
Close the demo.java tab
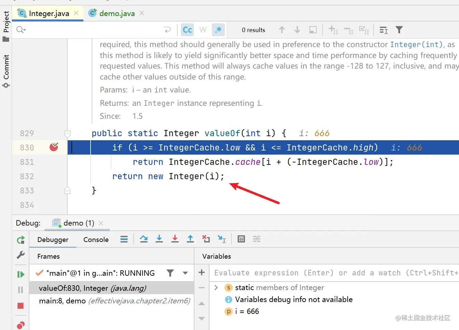click(x=142, y=13)
